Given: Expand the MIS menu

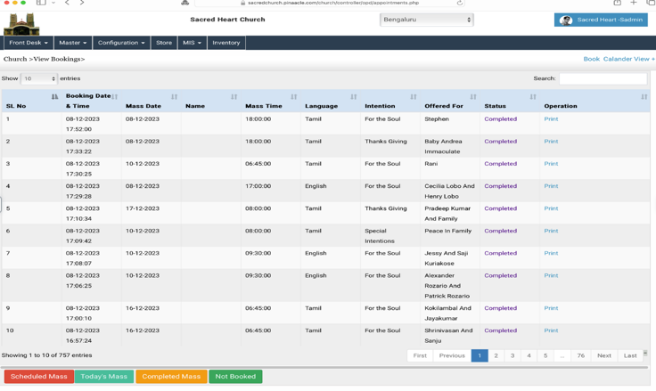Looking at the screenshot, I should [x=192, y=43].
